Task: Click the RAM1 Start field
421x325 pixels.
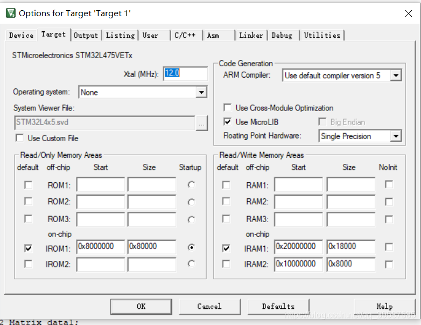Action: (x=298, y=184)
